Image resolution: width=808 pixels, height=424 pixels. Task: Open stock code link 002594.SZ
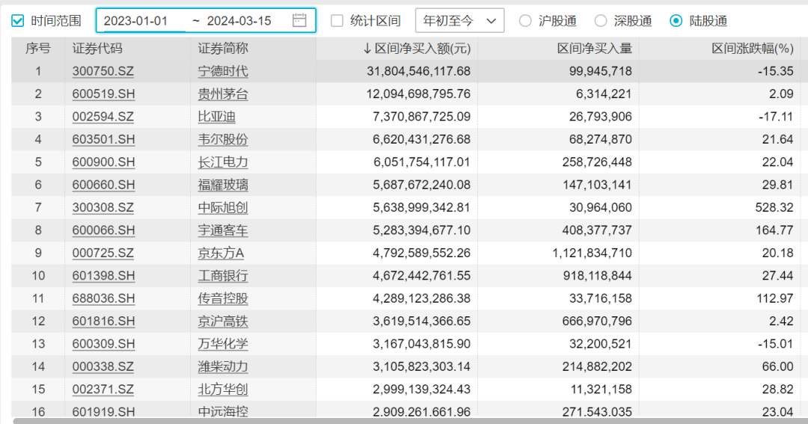click(103, 117)
